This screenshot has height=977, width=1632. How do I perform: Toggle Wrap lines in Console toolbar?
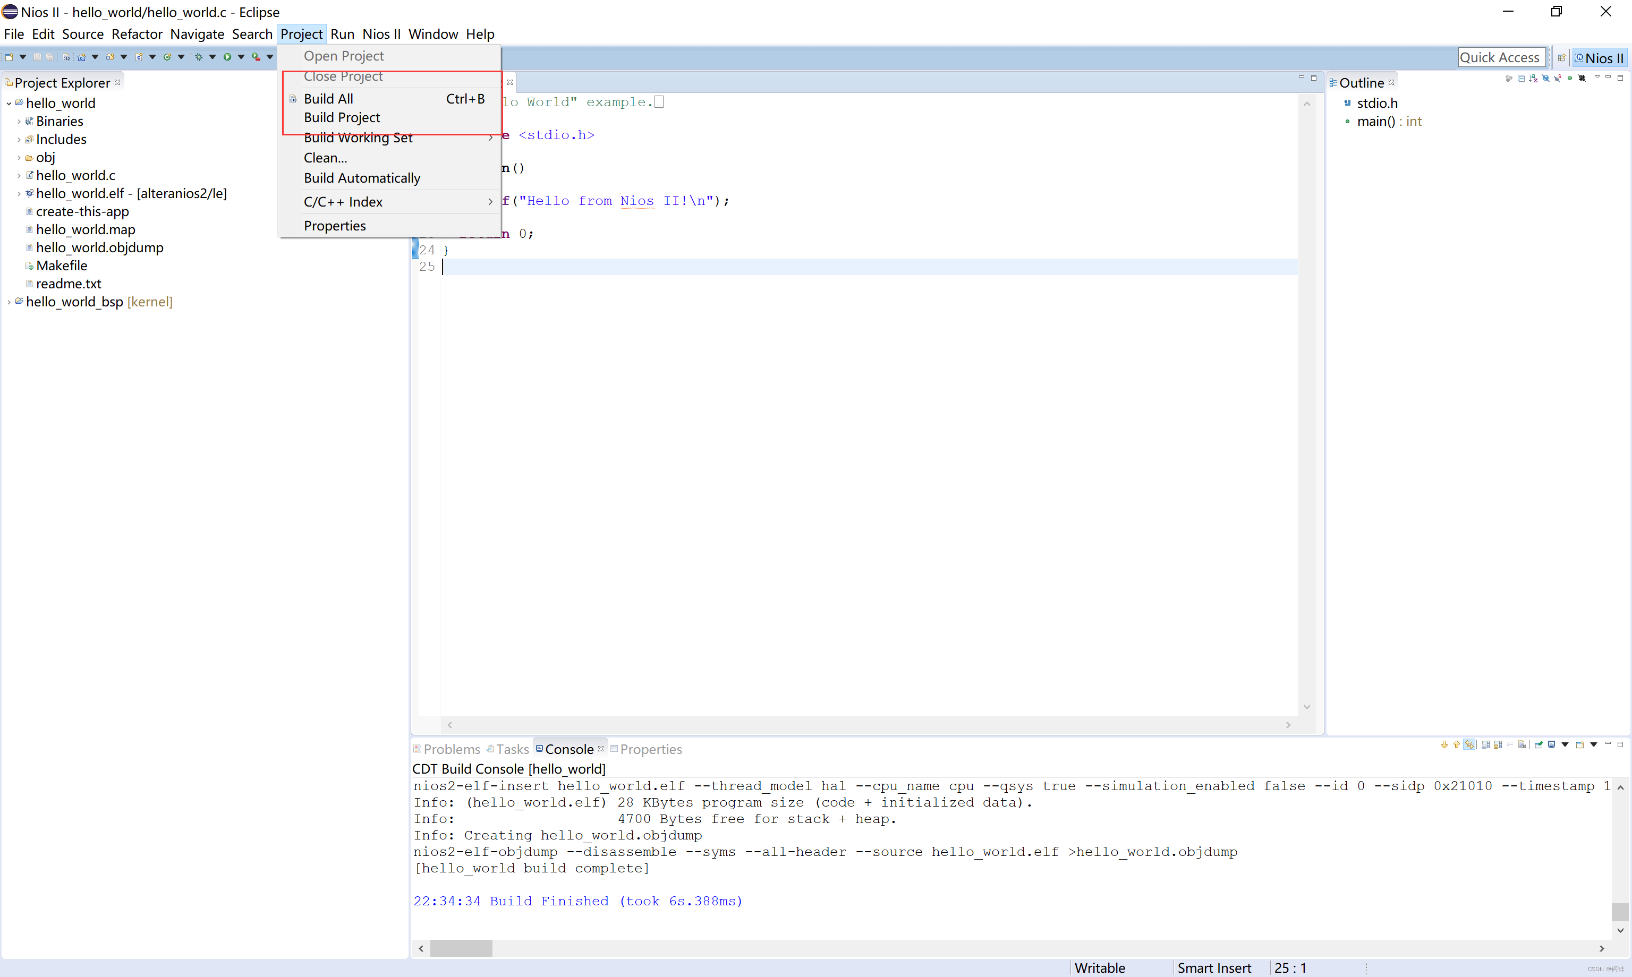coord(1510,744)
